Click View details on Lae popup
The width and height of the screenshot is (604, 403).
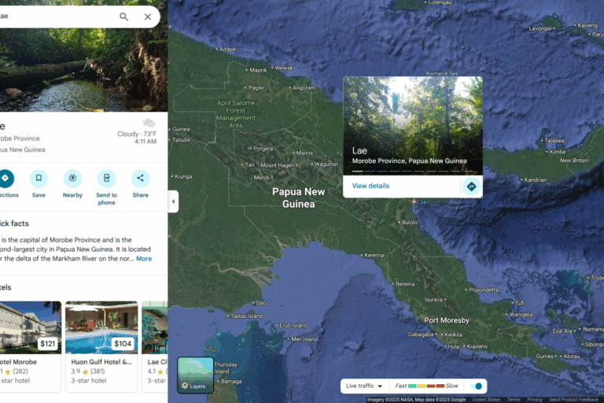(370, 186)
